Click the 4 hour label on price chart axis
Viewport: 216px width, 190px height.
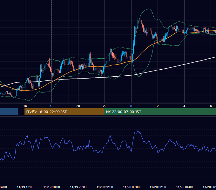tap(184, 106)
